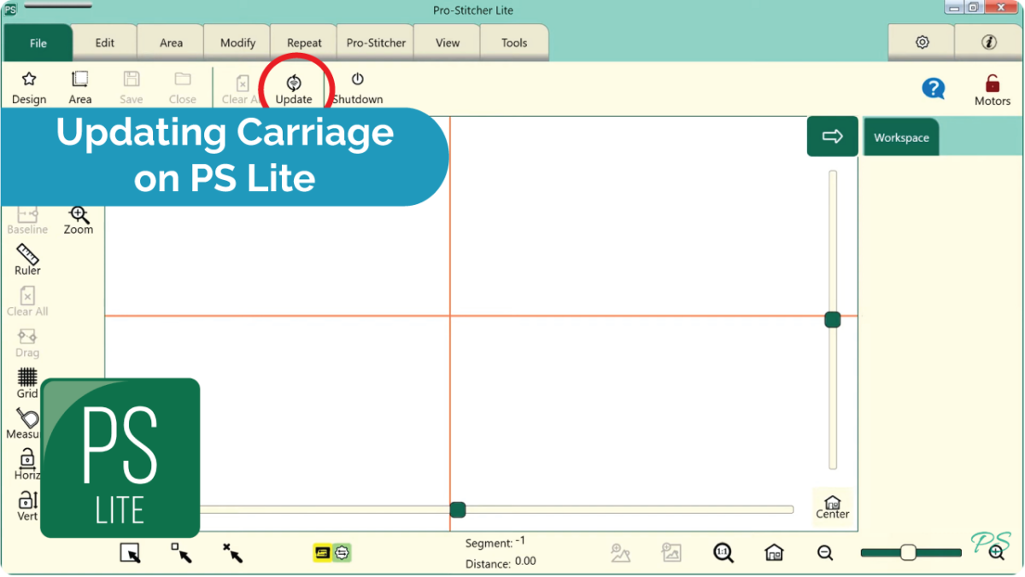Click the vertical scroll slider handle
1025x577 pixels.
pyautogui.click(x=833, y=320)
